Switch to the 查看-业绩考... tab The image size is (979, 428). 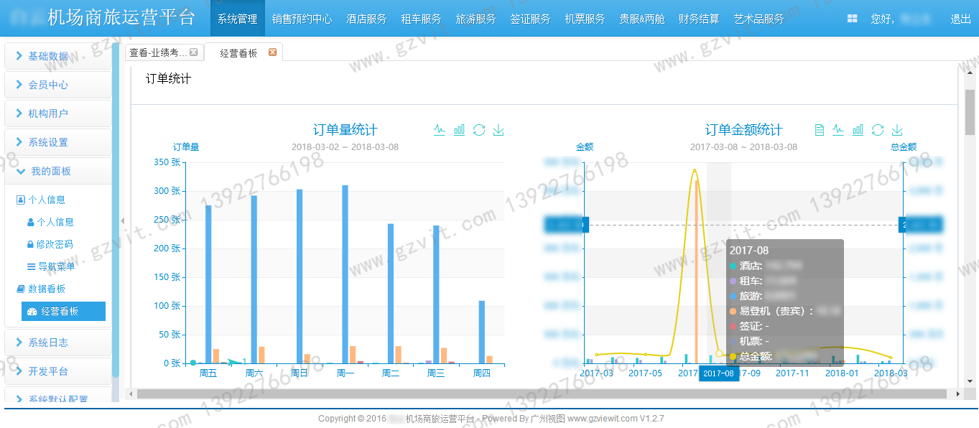(x=157, y=52)
